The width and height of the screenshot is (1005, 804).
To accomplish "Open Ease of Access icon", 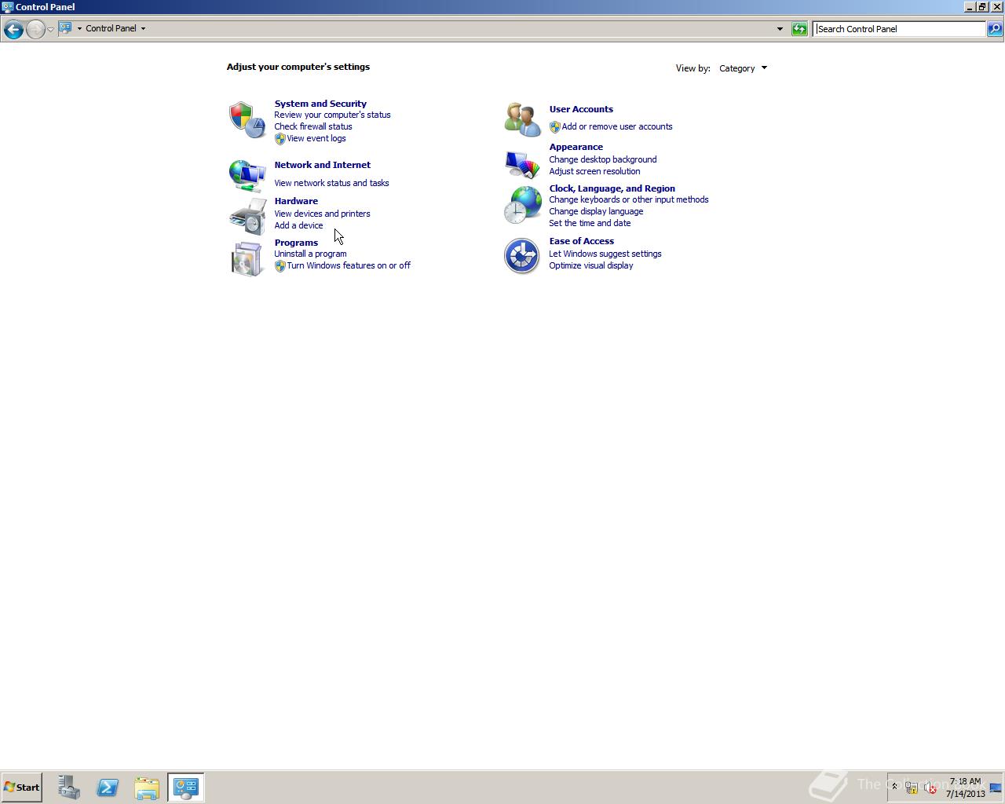I will [522, 255].
